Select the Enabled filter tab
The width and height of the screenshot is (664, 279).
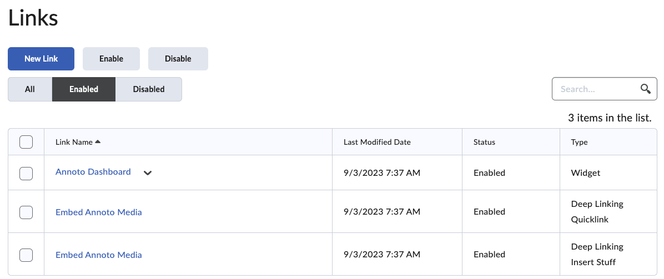click(84, 89)
